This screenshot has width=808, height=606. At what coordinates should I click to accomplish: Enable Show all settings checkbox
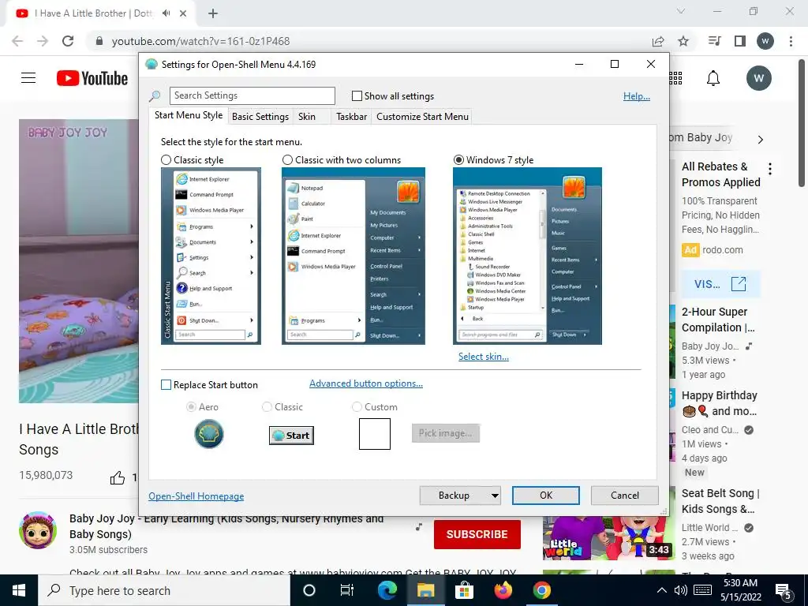pyautogui.click(x=357, y=95)
